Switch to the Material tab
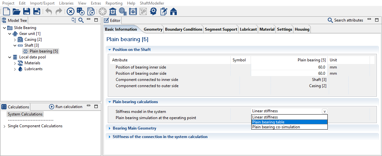The width and height of the screenshot is (382, 156). [x=267, y=29]
